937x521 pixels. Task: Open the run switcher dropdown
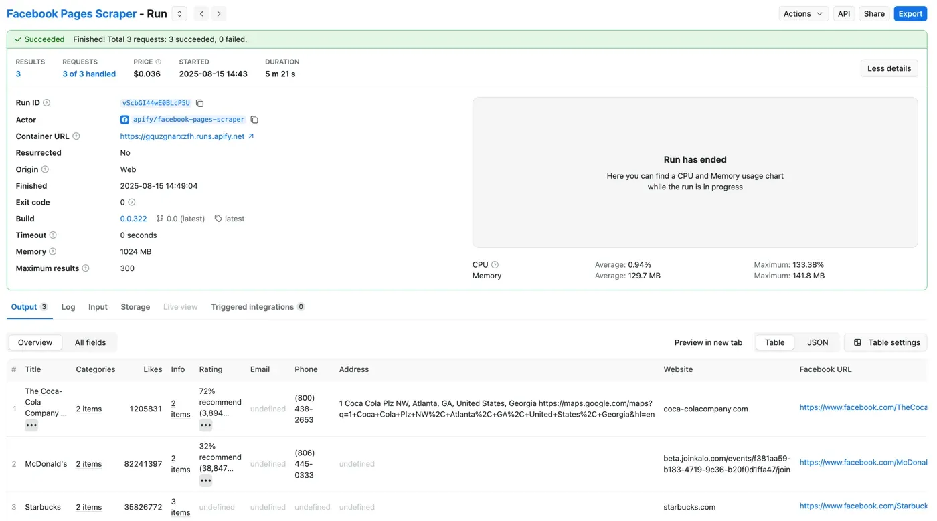pyautogui.click(x=179, y=13)
